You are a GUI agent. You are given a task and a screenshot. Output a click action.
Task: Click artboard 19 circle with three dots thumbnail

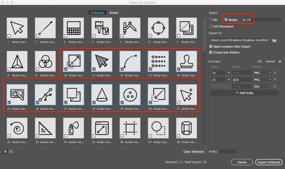[130, 95]
